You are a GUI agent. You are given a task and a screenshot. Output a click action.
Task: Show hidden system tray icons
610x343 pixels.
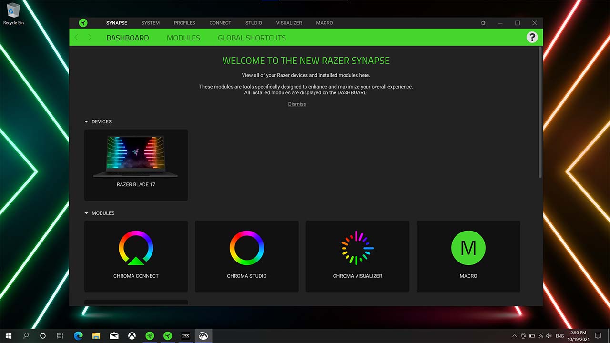click(514, 336)
